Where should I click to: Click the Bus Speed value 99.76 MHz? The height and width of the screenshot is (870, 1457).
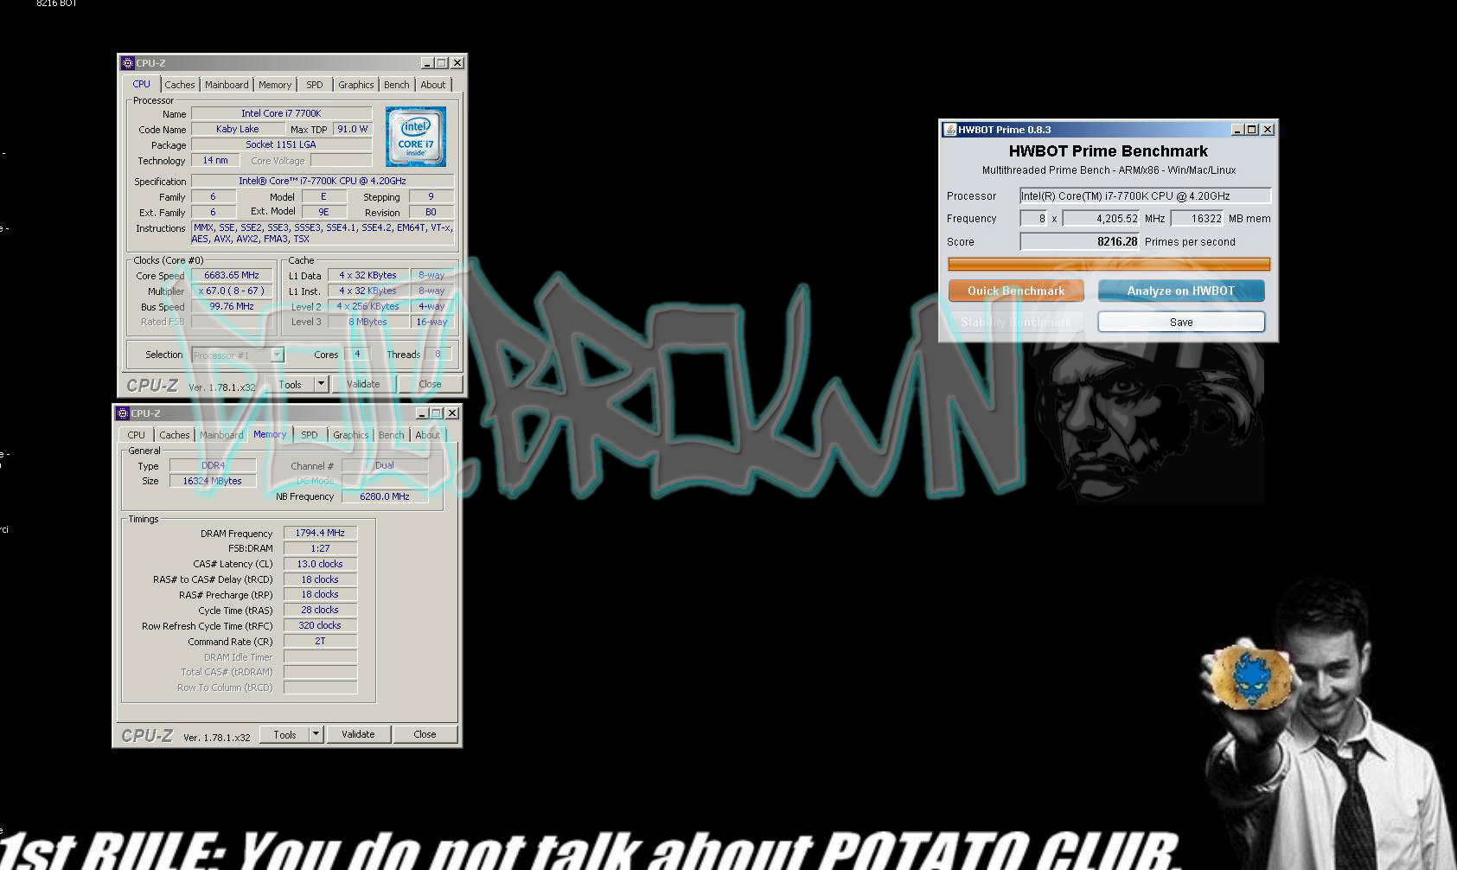tap(232, 306)
